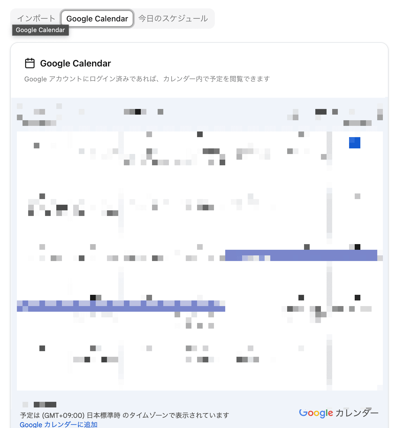Screen dimensions: 393x428
Task: Click the Google カレンダー logo in the footer
Action: pyautogui.click(x=339, y=413)
